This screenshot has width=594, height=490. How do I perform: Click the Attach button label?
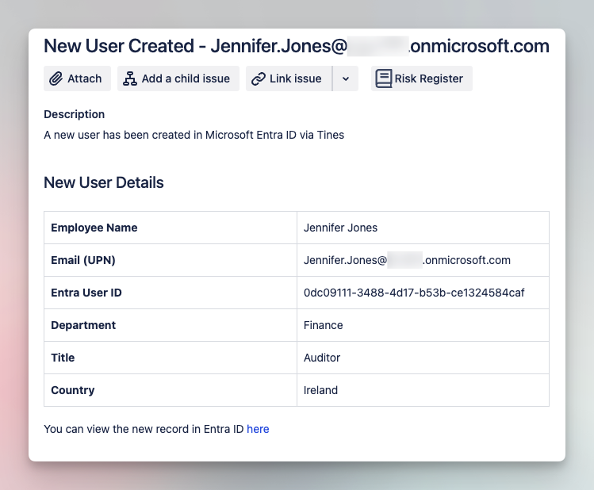[x=85, y=78]
